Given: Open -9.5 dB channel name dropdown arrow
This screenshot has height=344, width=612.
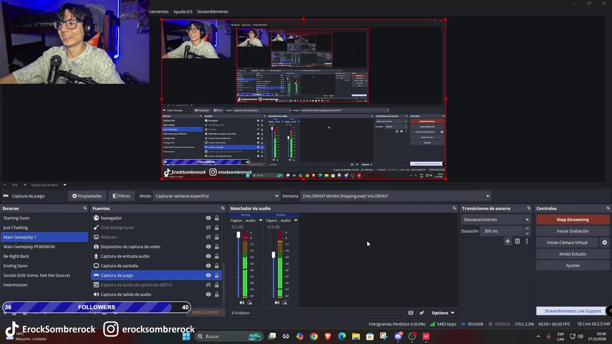Looking at the screenshot, I should [x=295, y=220].
